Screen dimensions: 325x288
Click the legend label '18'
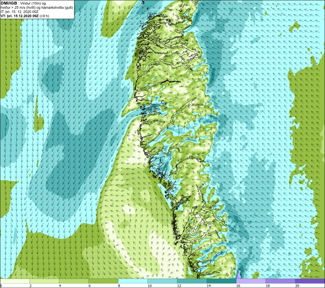pyautogui.click(x=267, y=286)
